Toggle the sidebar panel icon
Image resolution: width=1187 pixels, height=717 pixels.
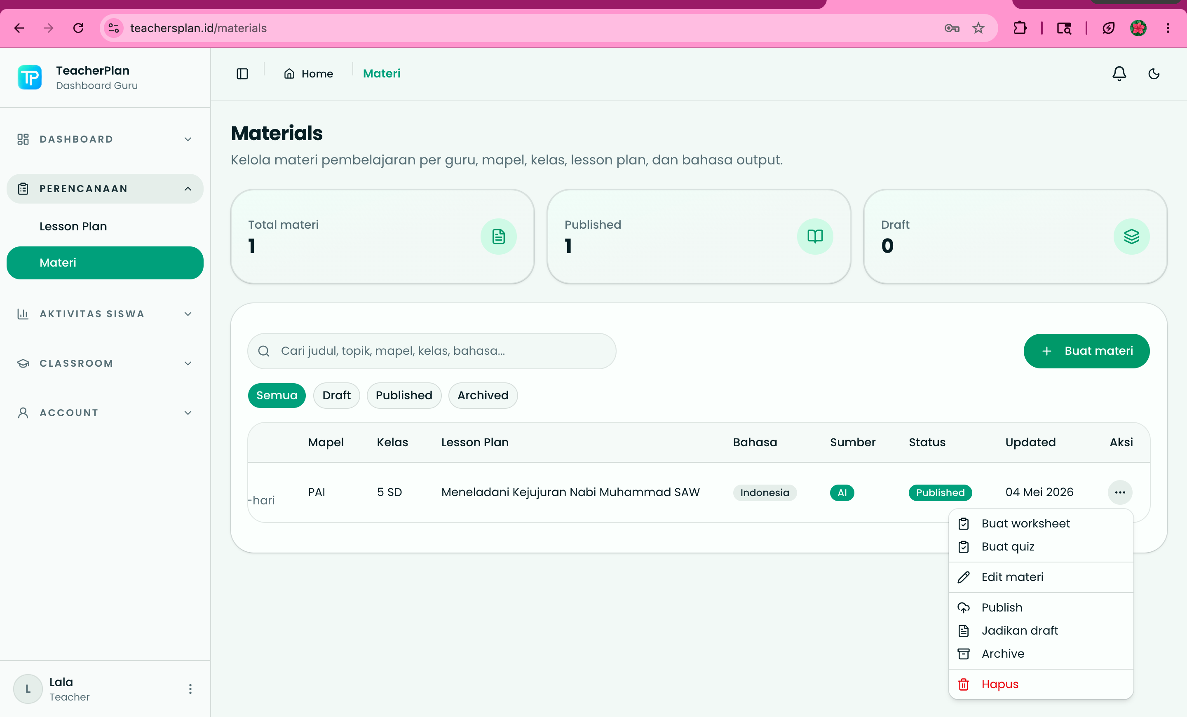click(x=242, y=74)
